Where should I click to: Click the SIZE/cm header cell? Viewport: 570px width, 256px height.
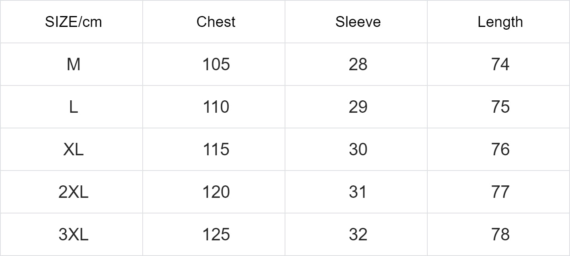click(73, 22)
